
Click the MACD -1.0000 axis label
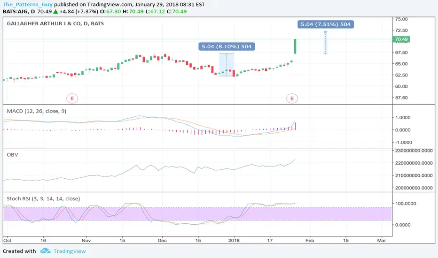click(403, 142)
